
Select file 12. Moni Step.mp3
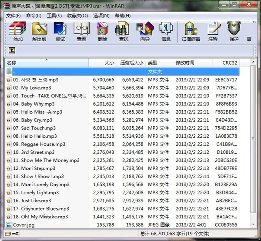(x=122, y=168)
